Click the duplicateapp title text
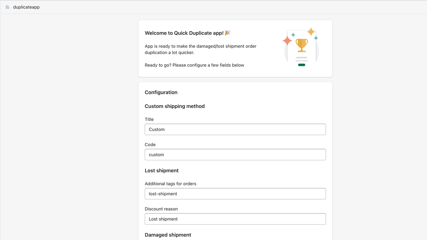 (26, 7)
